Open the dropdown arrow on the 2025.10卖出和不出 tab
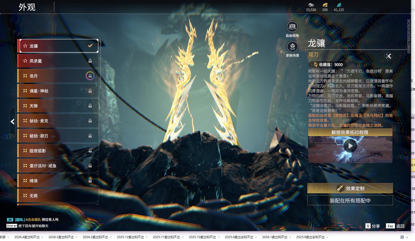Screen dimensions: 415x241 point(219,237)
